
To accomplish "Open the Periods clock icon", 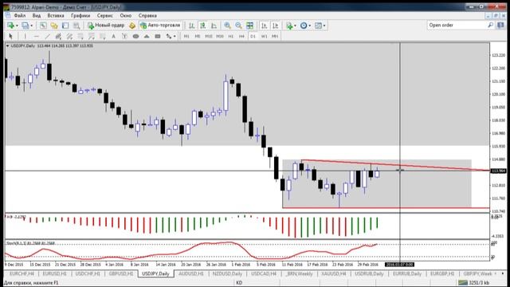I will click(304, 26).
